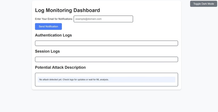The width and height of the screenshot is (218, 112).
Task: Click the word Dashboard in the title
Action: tap(87, 10)
